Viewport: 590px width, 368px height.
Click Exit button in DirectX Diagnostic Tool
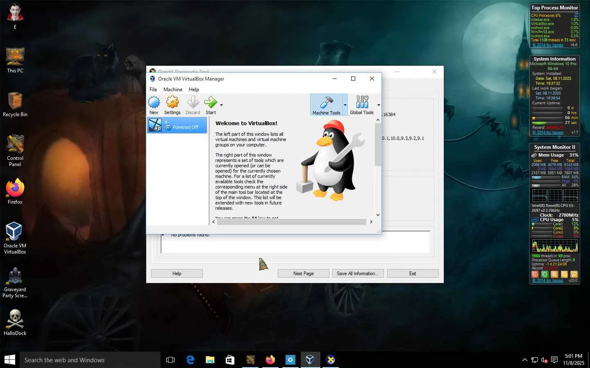pyautogui.click(x=413, y=274)
